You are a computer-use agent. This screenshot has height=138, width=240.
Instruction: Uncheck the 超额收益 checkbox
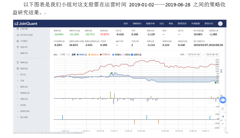[132, 54]
